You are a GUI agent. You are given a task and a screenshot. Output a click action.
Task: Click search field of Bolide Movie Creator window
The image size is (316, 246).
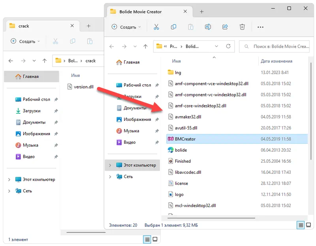(x=274, y=47)
